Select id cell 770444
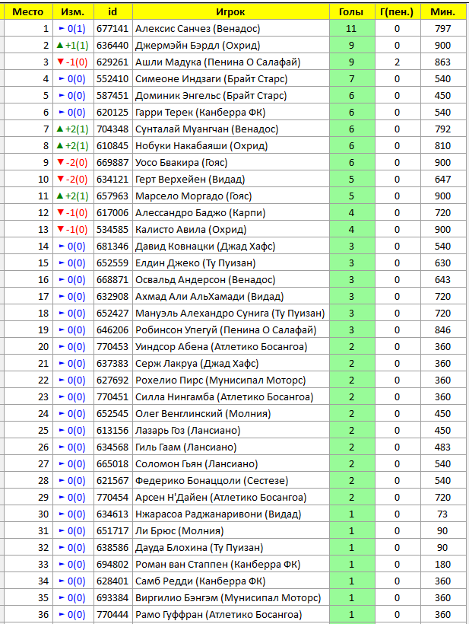Viewport: 469px width, 624px height. coord(112,613)
